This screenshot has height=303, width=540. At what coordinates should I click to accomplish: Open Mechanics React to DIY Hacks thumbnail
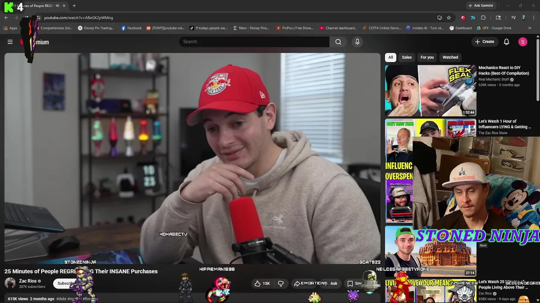click(x=430, y=90)
